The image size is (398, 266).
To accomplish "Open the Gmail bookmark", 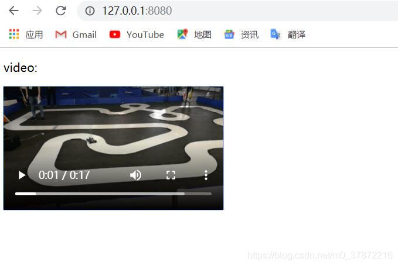I will click(x=76, y=34).
